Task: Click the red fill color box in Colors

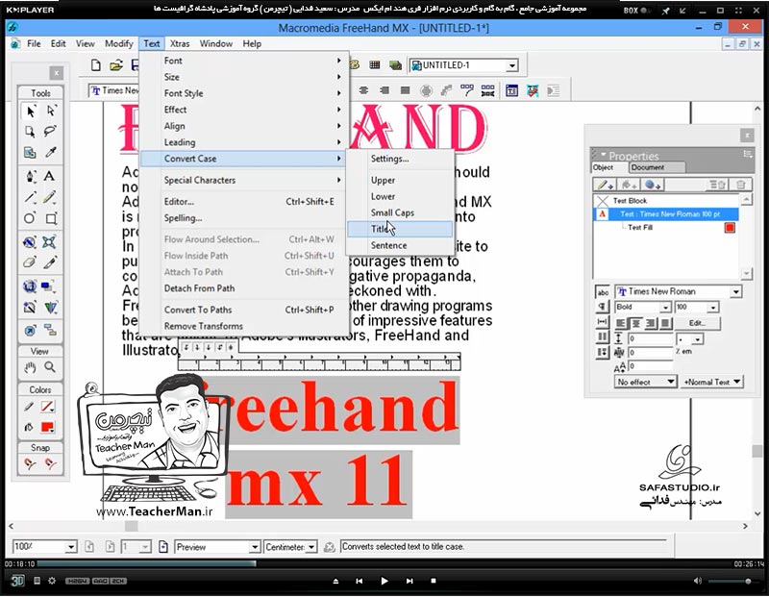Action: point(47,427)
